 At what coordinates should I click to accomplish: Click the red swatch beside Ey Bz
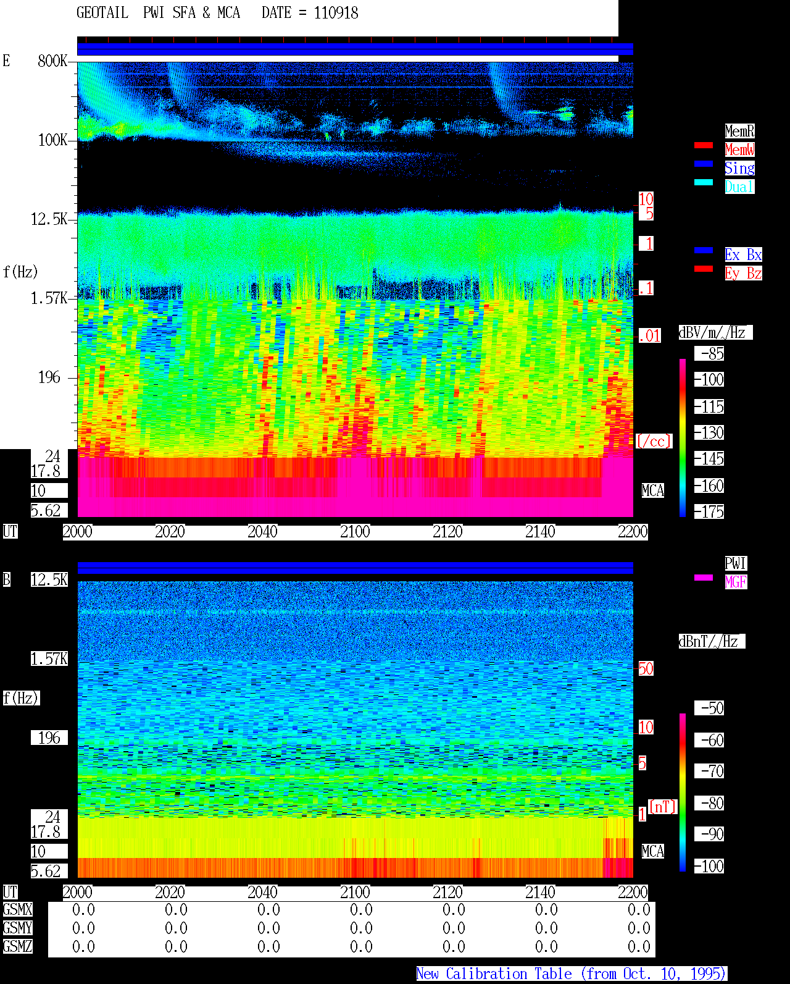704,269
